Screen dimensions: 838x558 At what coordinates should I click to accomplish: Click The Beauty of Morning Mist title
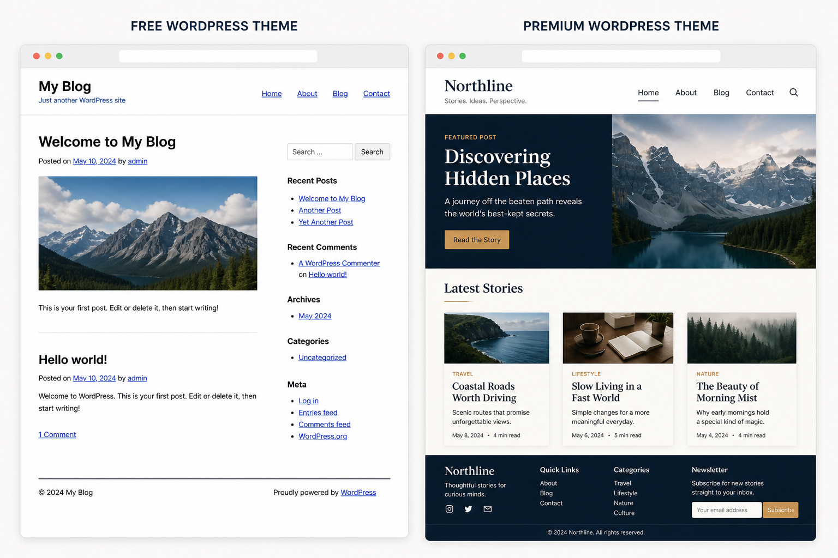pyautogui.click(x=728, y=392)
